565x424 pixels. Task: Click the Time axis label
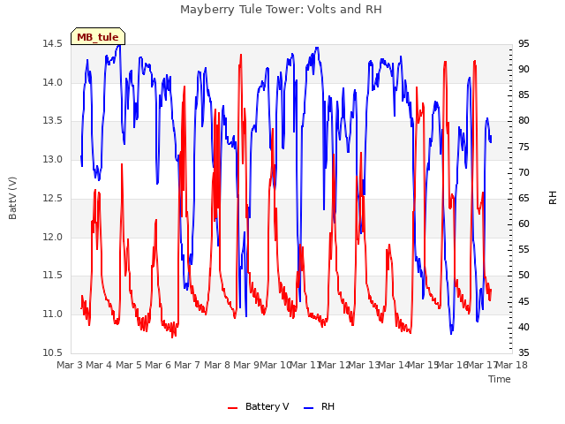pos(500,379)
